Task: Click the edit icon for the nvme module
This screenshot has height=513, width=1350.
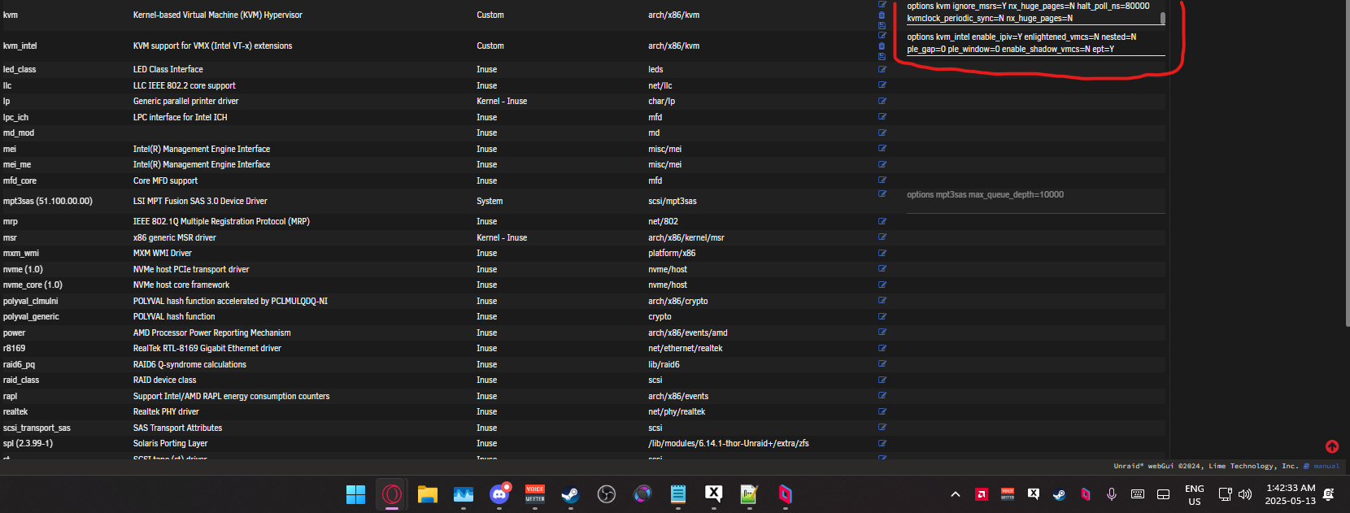Action: tap(882, 269)
